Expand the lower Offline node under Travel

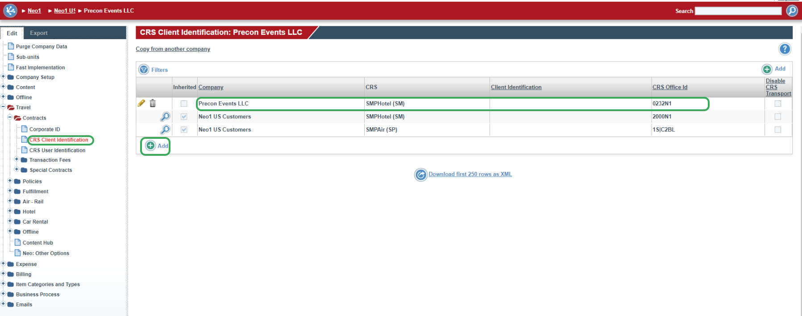(10, 231)
